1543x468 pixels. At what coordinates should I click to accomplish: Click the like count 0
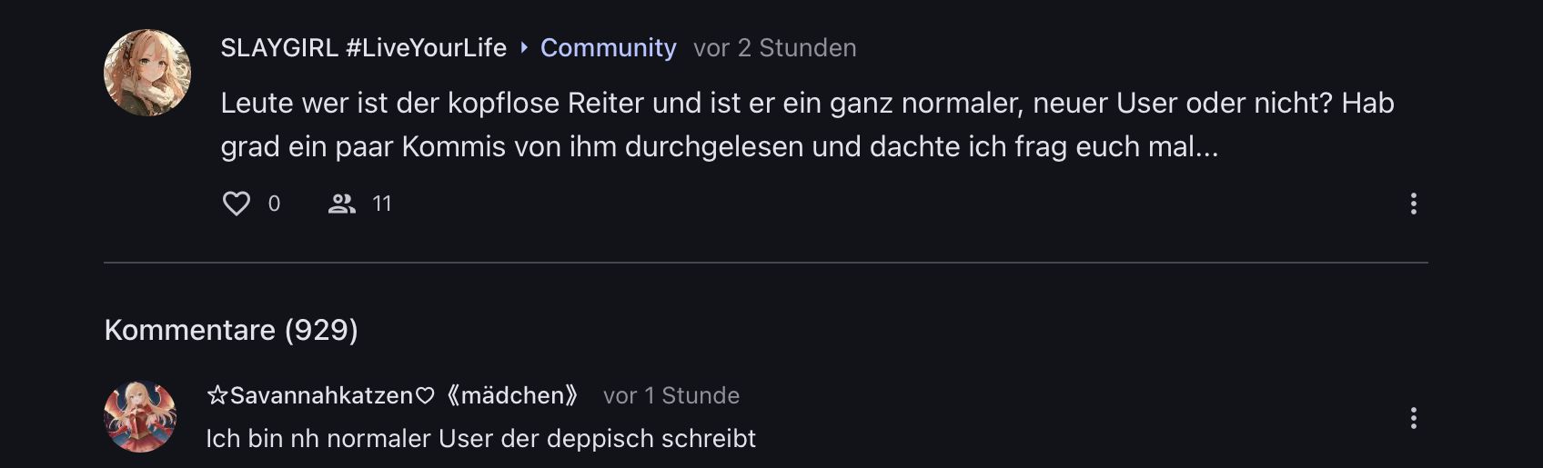click(274, 204)
